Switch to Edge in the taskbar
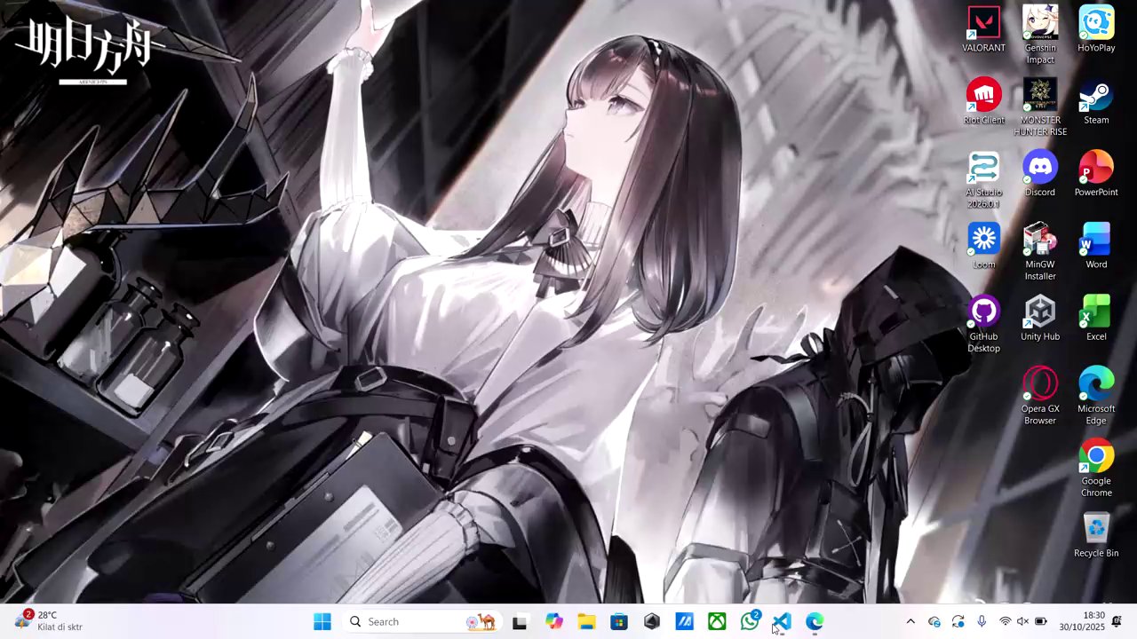Viewport: 1137px width, 639px height. point(815,622)
